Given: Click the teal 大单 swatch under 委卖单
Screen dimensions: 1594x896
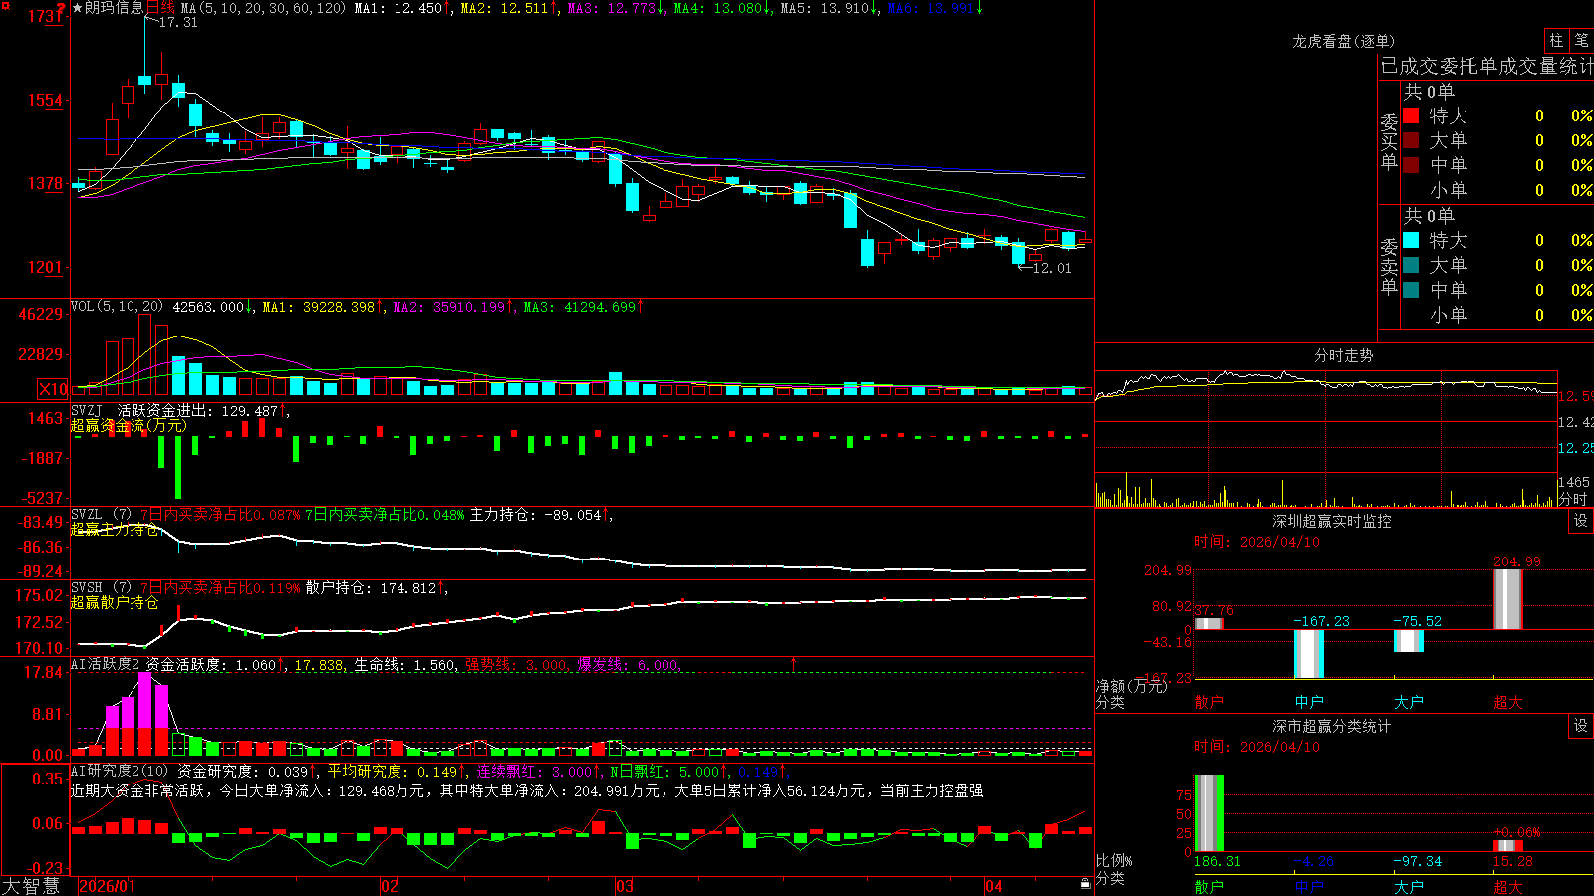Looking at the screenshot, I should click(1411, 265).
